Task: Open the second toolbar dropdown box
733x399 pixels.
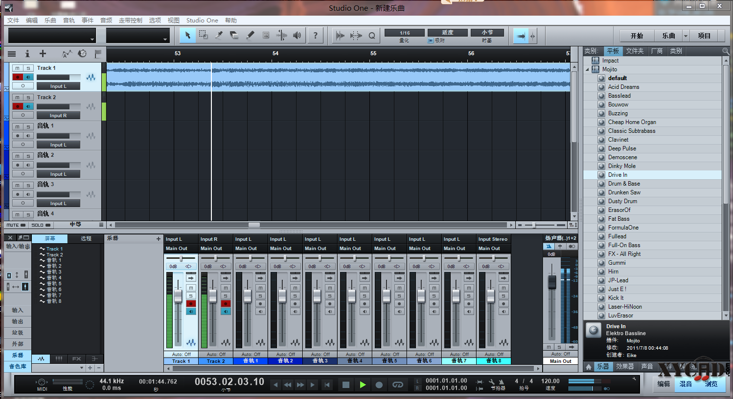Action: (137, 36)
